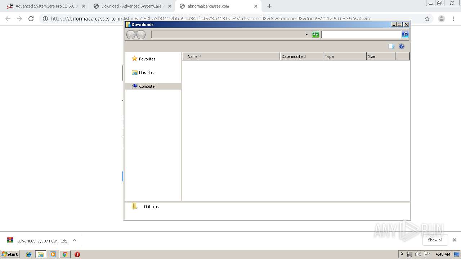The image size is (461, 259).
Task: Close the abnormalcarcasses.com tab
Action: [x=256, y=6]
